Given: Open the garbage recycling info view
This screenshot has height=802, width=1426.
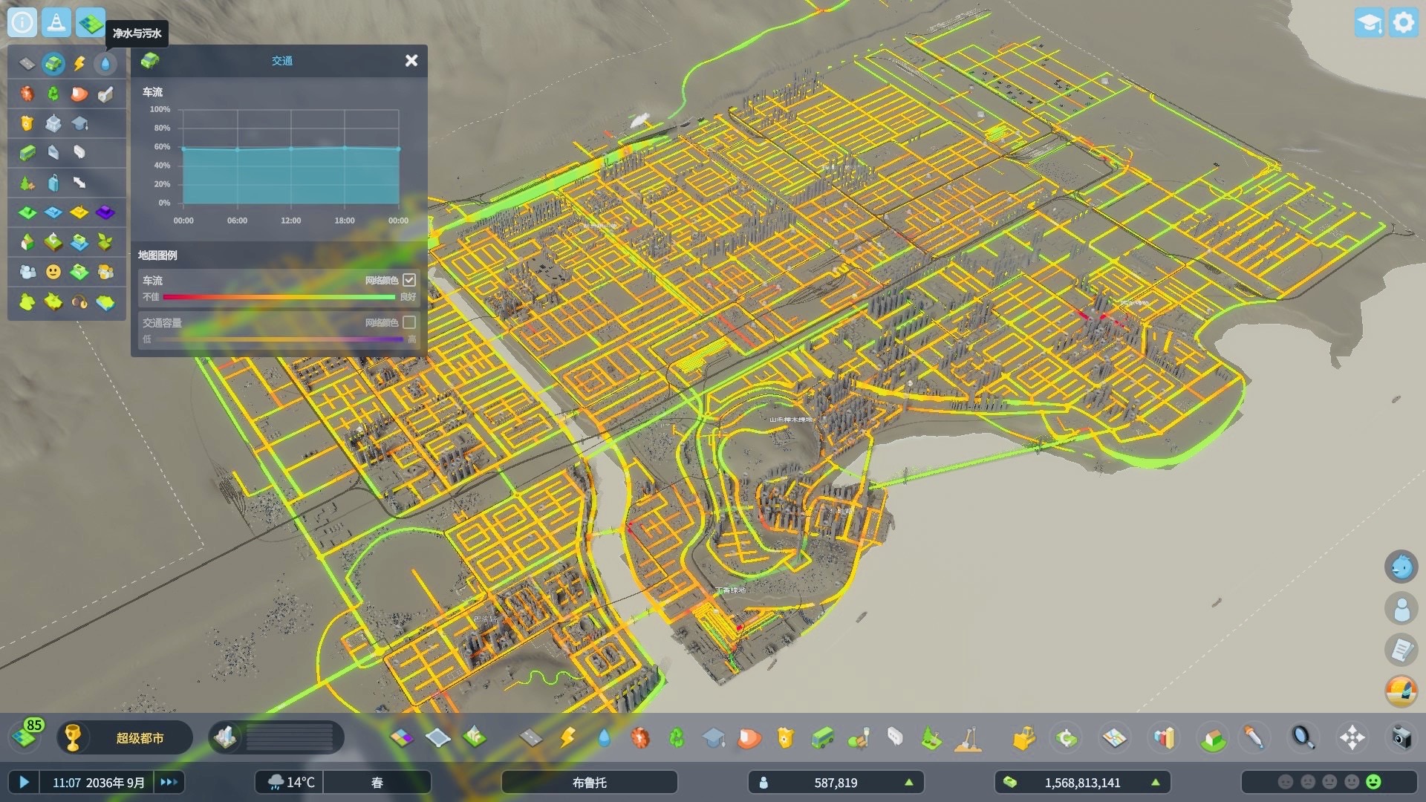Looking at the screenshot, I should pos(53,94).
